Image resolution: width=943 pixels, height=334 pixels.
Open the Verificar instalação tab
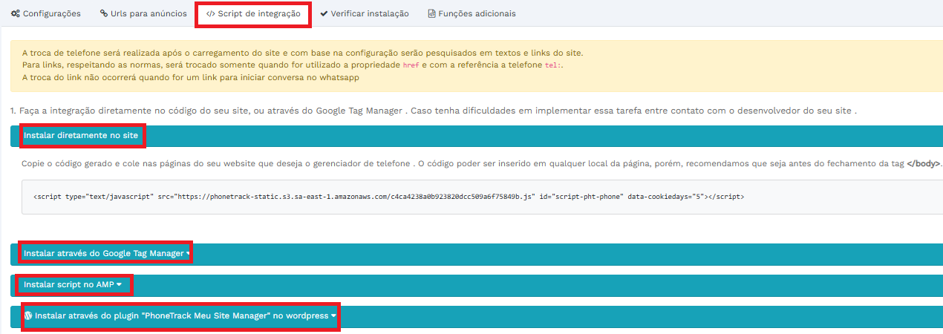tap(365, 13)
